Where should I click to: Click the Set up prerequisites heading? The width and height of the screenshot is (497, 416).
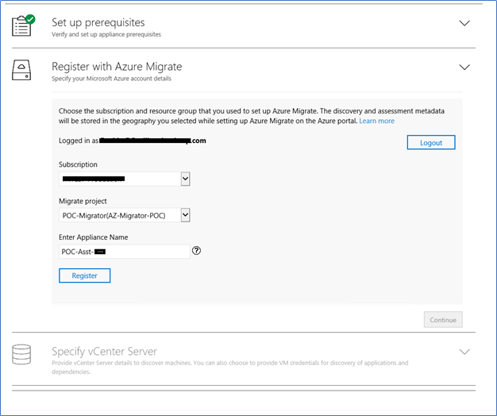tap(98, 22)
